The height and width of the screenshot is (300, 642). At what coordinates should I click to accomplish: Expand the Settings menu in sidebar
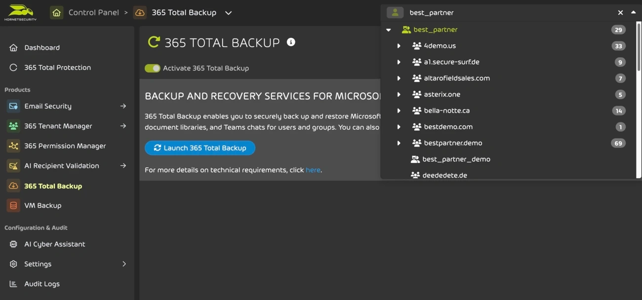click(x=124, y=264)
